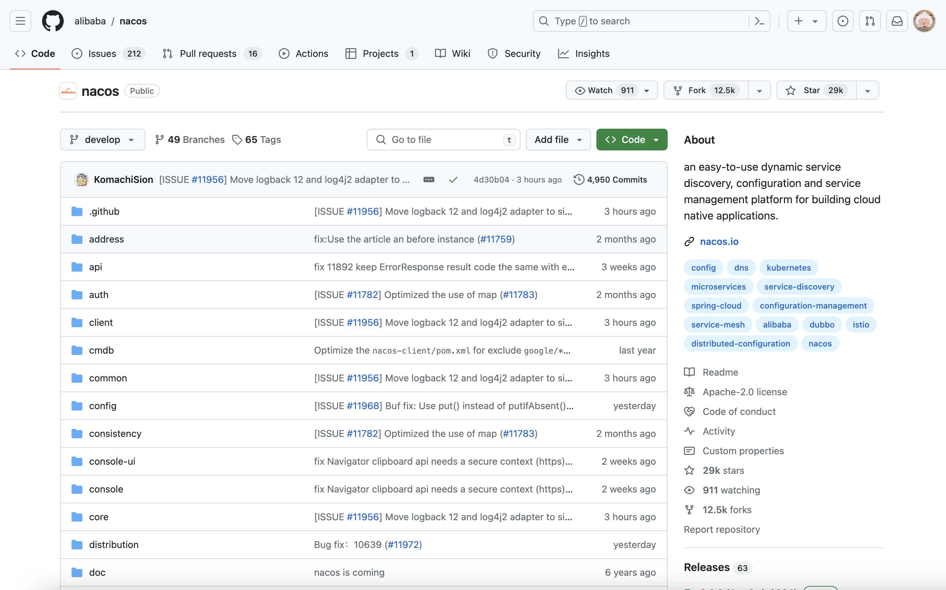The height and width of the screenshot is (590, 946).
Task: Click the Apache license scale icon
Action: (x=689, y=392)
